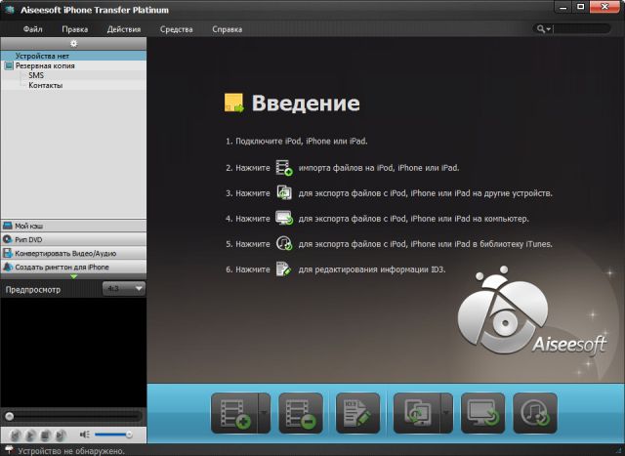Open the Действия menu

(x=124, y=29)
